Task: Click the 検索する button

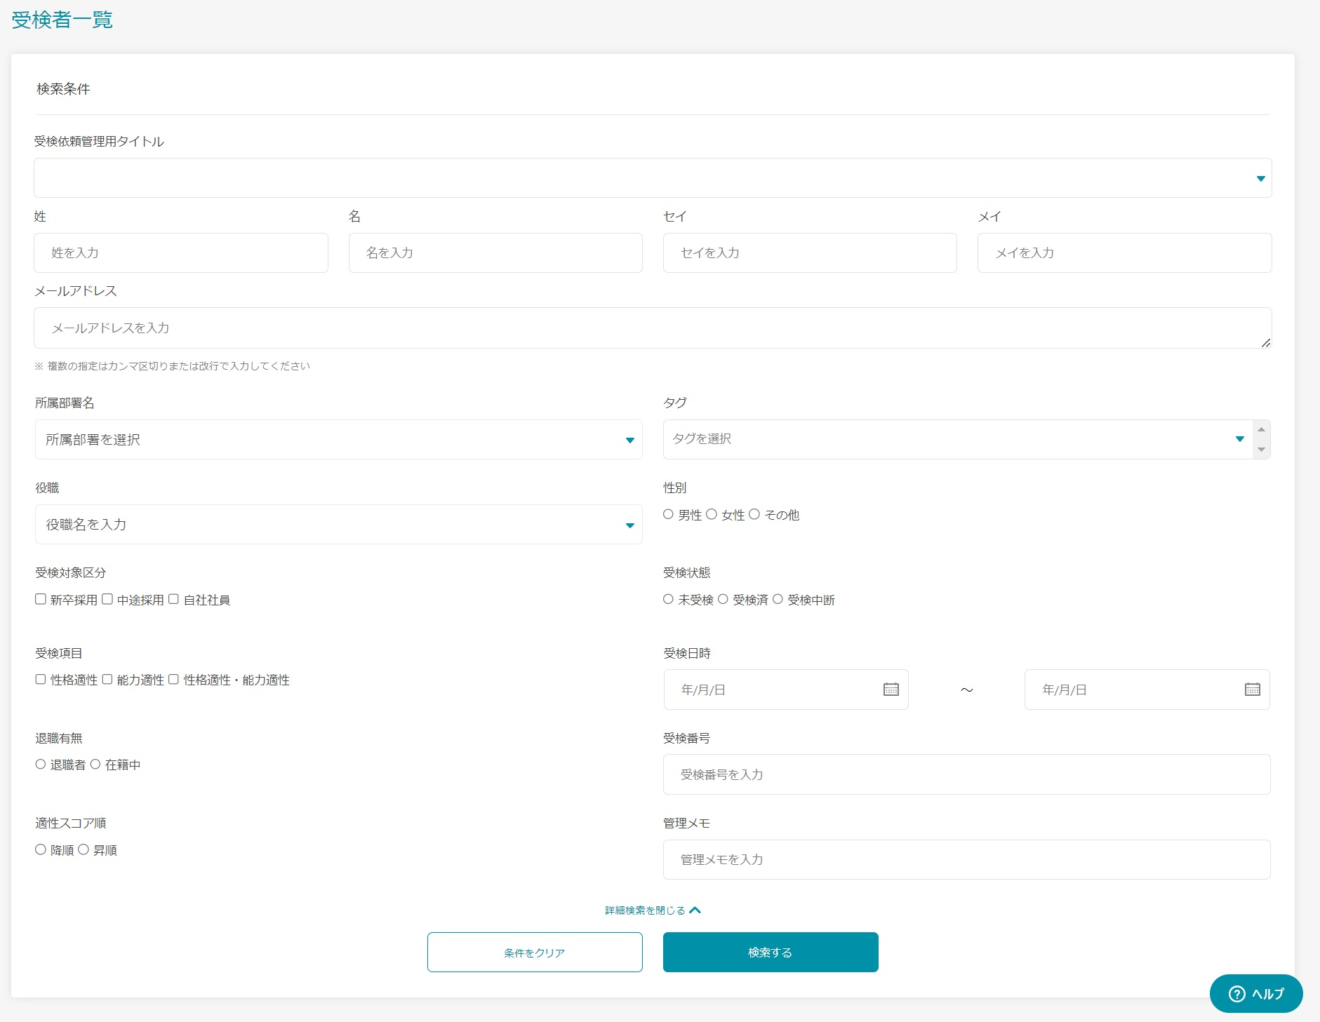Action: tap(770, 952)
